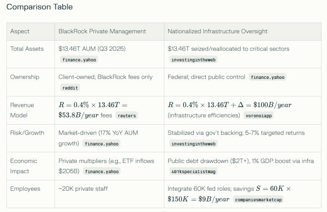
Task: Select the Economic Impact row label
Action: (24, 166)
